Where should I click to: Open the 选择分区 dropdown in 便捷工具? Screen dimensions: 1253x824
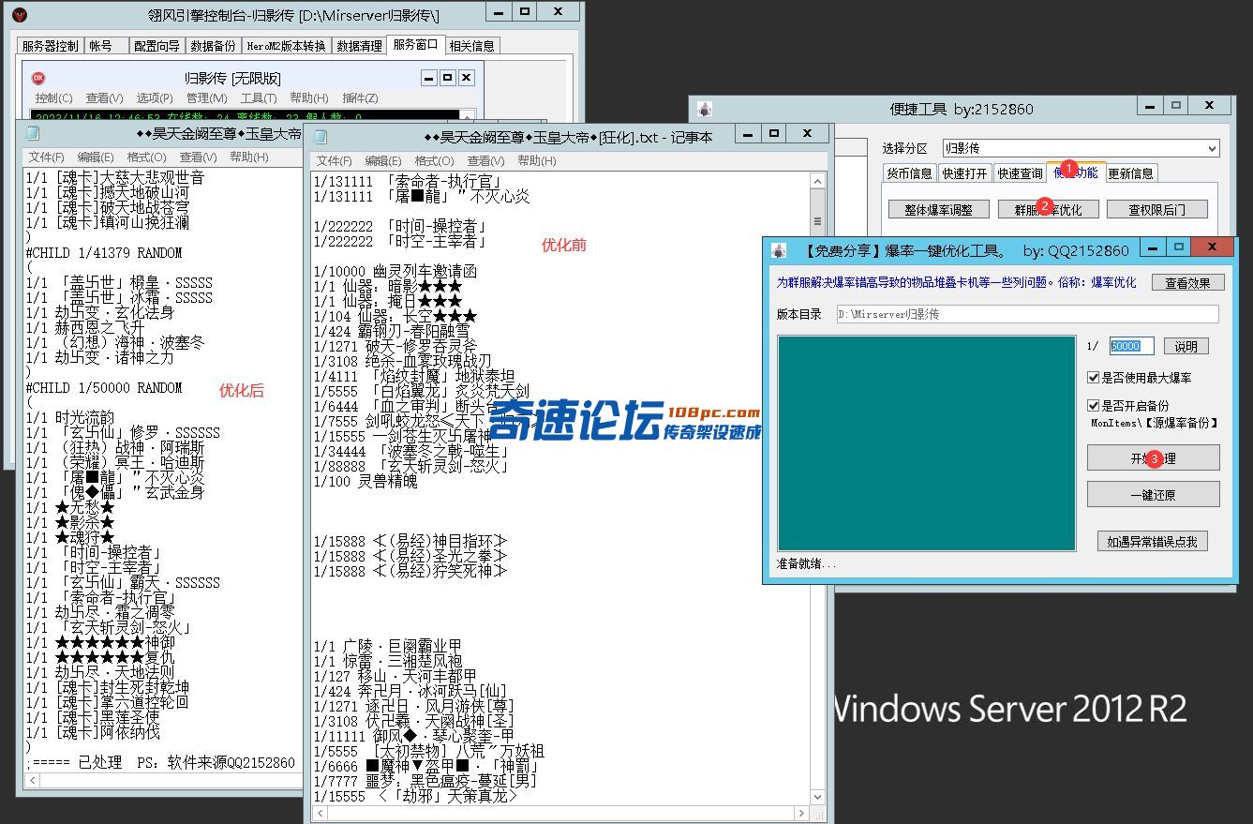click(1212, 148)
